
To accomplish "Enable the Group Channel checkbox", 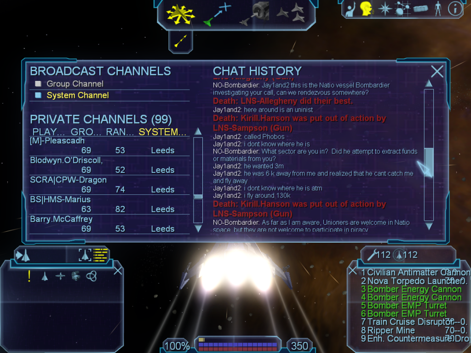I will 38,84.
